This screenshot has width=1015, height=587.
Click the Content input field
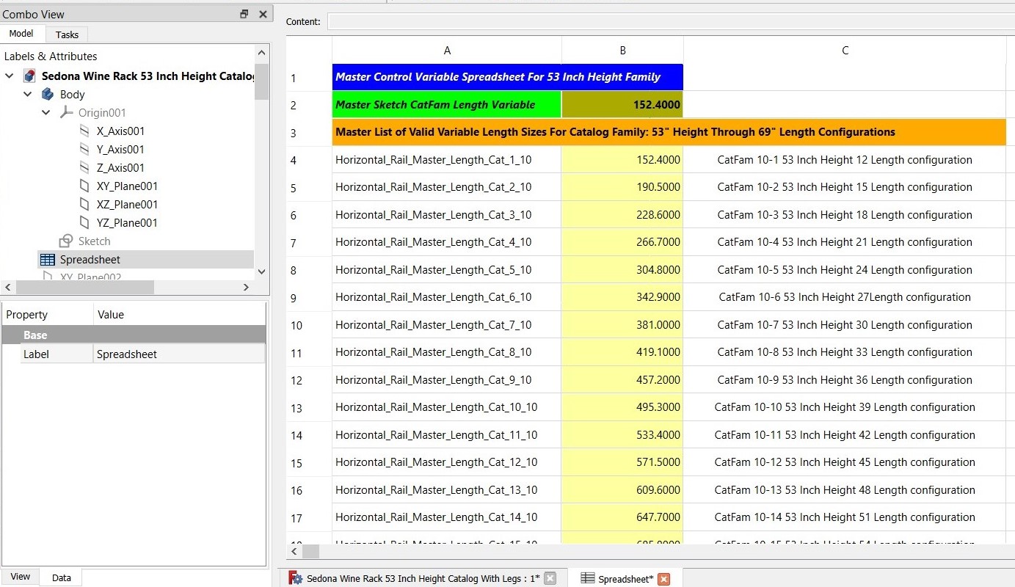coord(671,21)
